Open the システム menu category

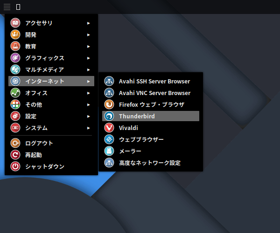pos(51,128)
